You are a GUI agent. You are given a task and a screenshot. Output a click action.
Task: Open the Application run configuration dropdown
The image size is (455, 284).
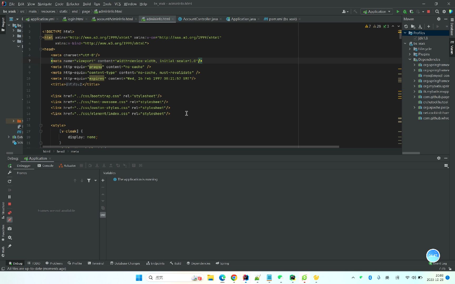click(x=377, y=11)
